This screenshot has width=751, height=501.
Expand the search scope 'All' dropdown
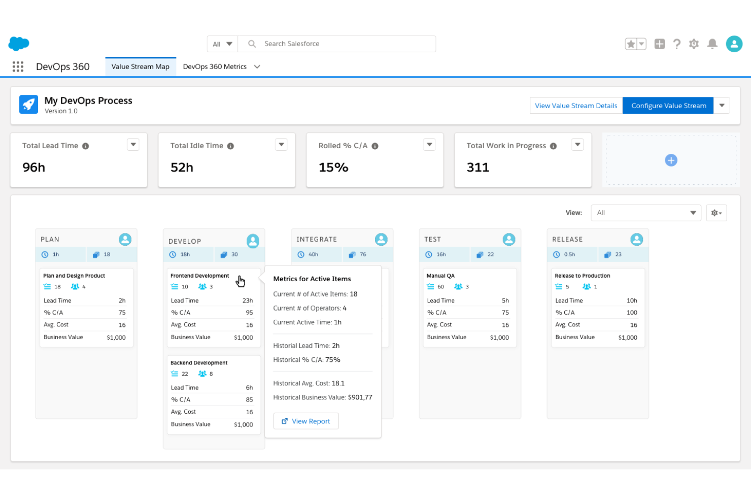coord(222,44)
